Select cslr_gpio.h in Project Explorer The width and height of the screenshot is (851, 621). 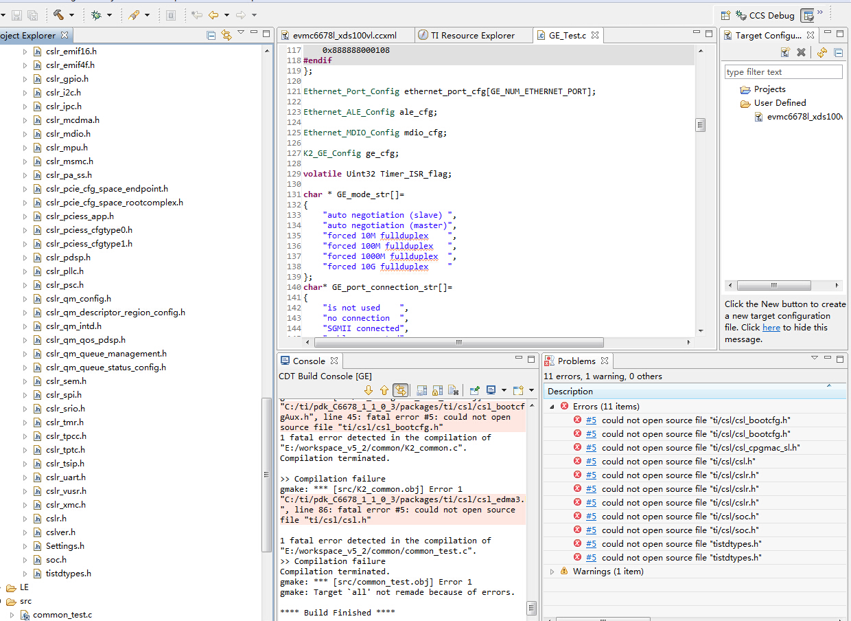pos(67,79)
